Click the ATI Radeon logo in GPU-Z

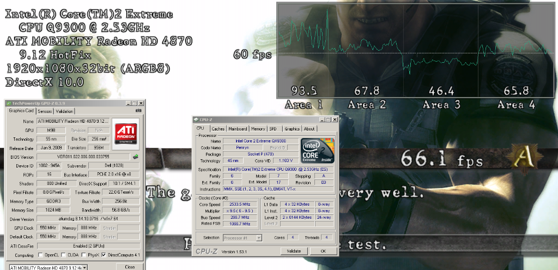tap(126, 134)
